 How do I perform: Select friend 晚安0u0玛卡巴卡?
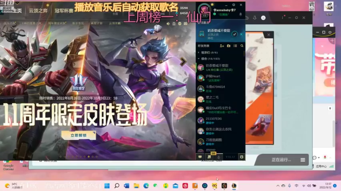point(220,110)
